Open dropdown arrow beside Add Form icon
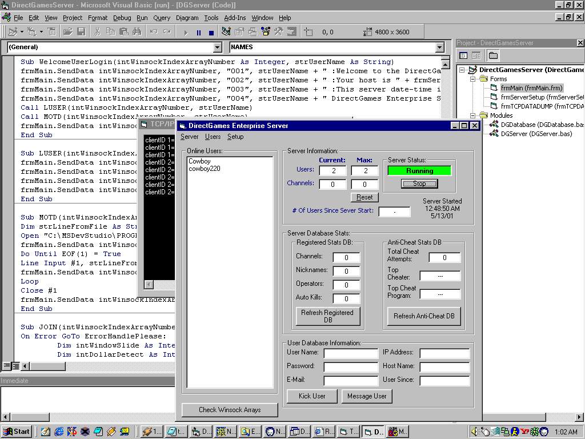The height and width of the screenshot is (439, 585). coord(41,32)
